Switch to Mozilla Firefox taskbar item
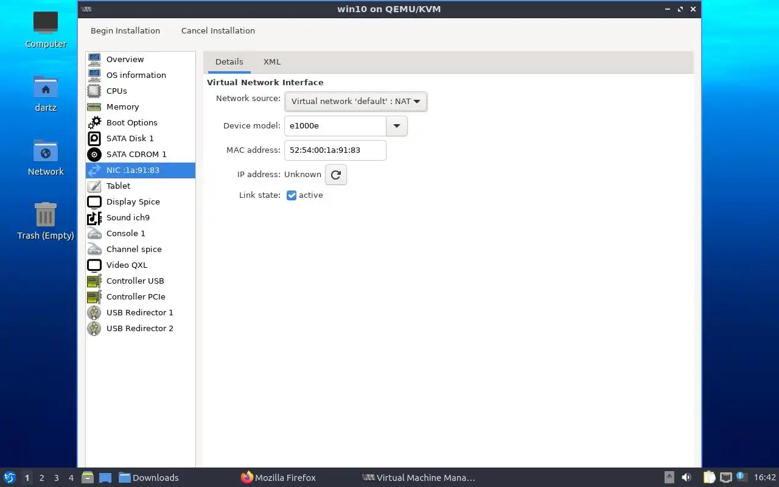 pos(279,478)
